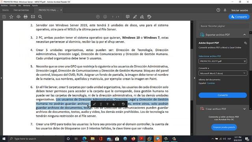Open Microsoft Edge from the taskbar
The height and width of the screenshot is (142, 252).
click(85, 138)
